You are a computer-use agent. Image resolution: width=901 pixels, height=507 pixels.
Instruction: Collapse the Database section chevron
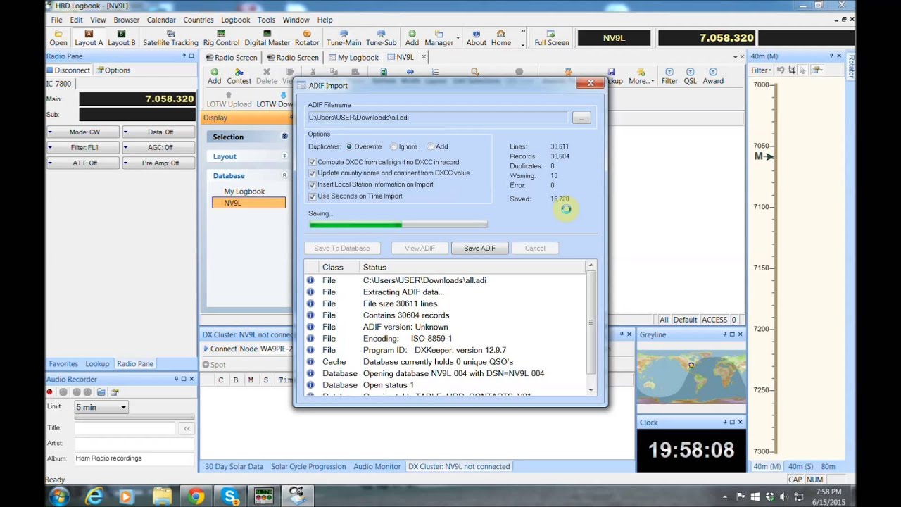tap(284, 175)
